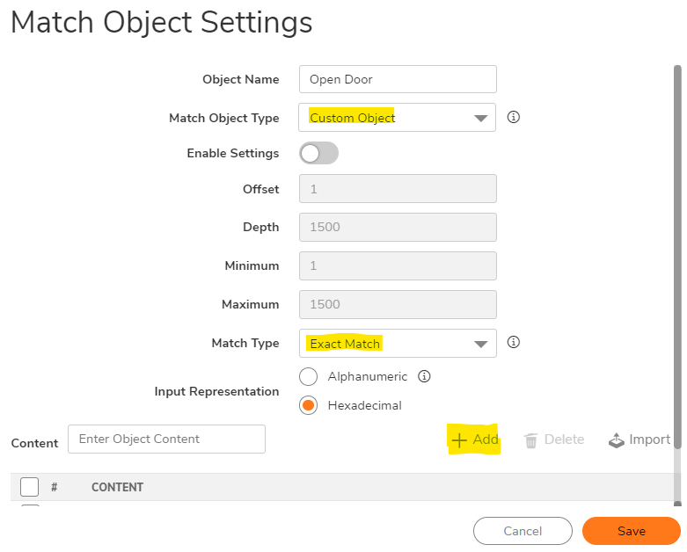
Task: Click the Enter Object Content field
Action: click(x=166, y=439)
